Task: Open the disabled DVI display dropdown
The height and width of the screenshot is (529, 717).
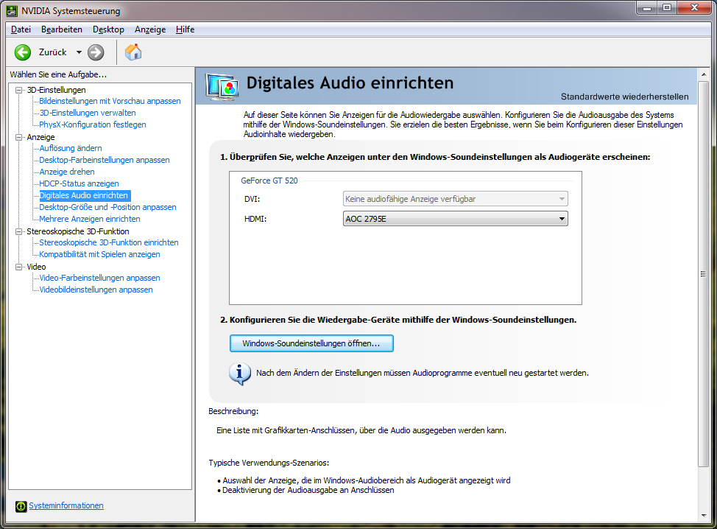Action: pos(456,199)
